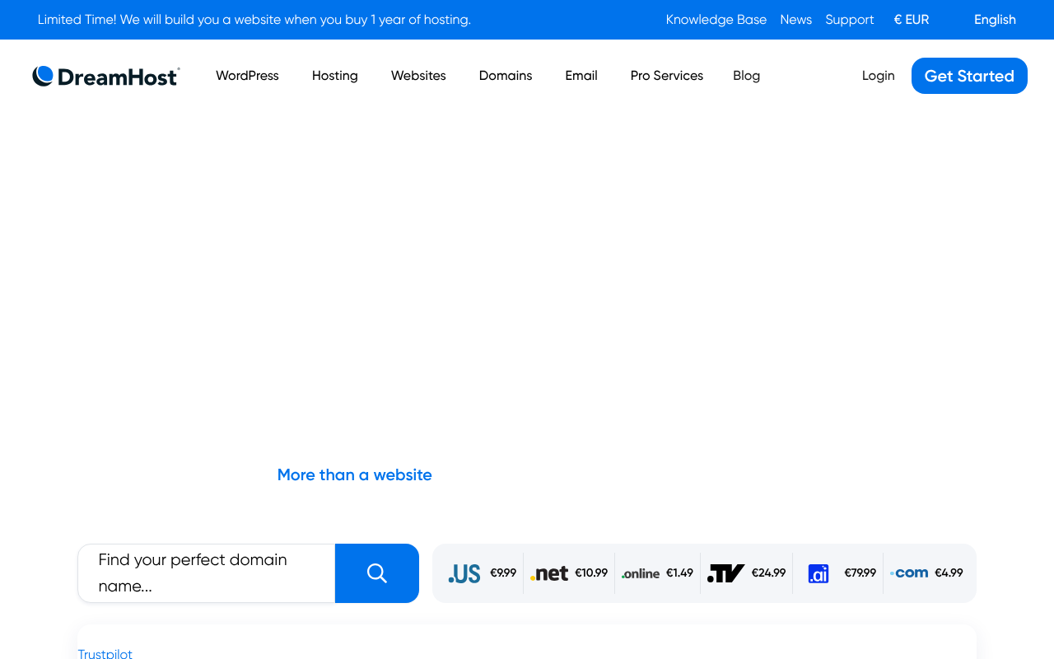Viewport: 1054px width, 659px height.
Task: Open the WordPress menu
Action: pyautogui.click(x=247, y=76)
